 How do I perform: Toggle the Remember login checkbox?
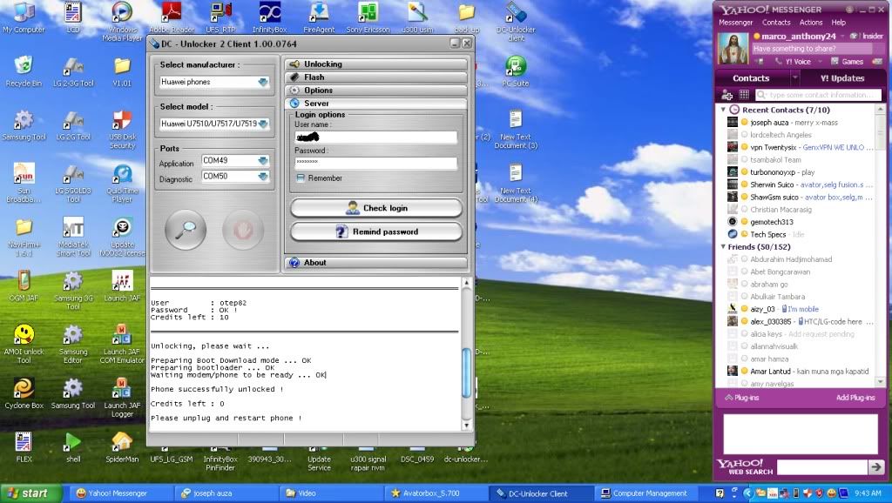pos(301,178)
